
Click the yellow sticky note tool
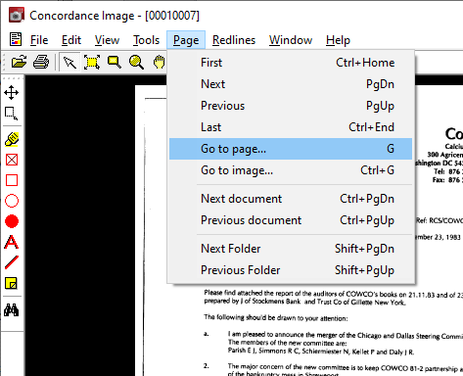click(x=12, y=283)
